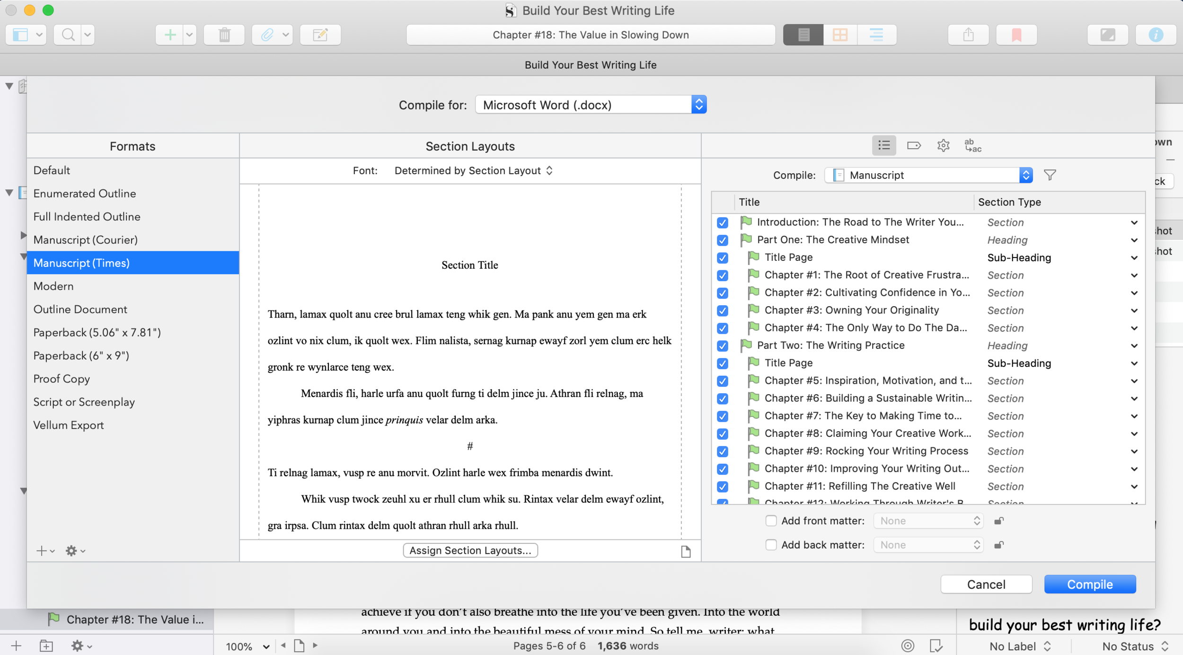Viewport: 1183px width, 655px height.
Task: Uncheck Part One: The Creative Mindset checkbox
Action: tap(722, 240)
